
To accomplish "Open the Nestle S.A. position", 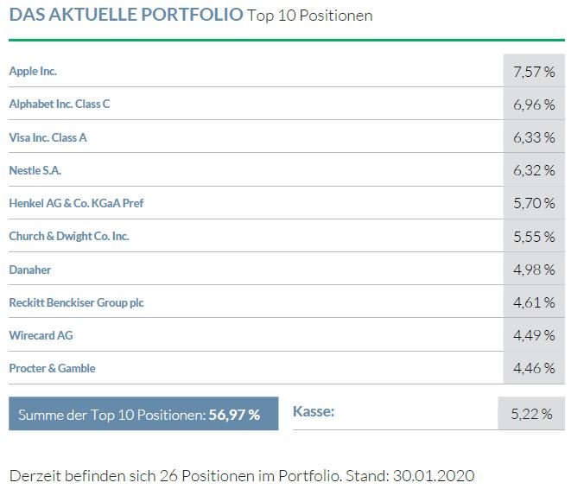I will click(x=35, y=170).
